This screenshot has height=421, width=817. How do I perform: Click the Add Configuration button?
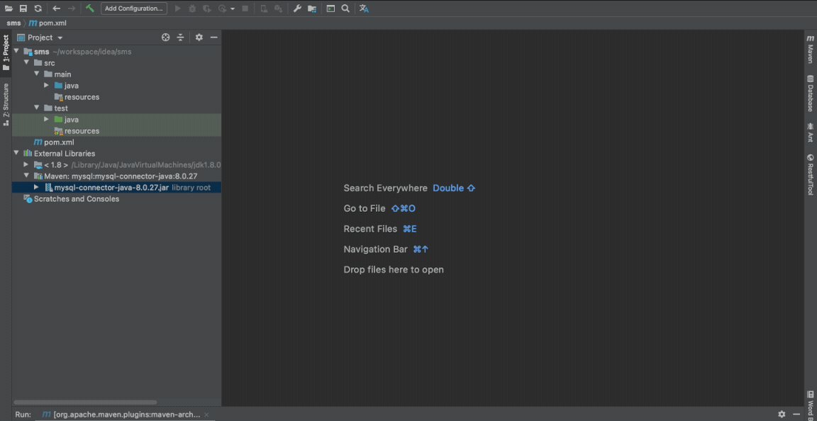click(x=133, y=9)
